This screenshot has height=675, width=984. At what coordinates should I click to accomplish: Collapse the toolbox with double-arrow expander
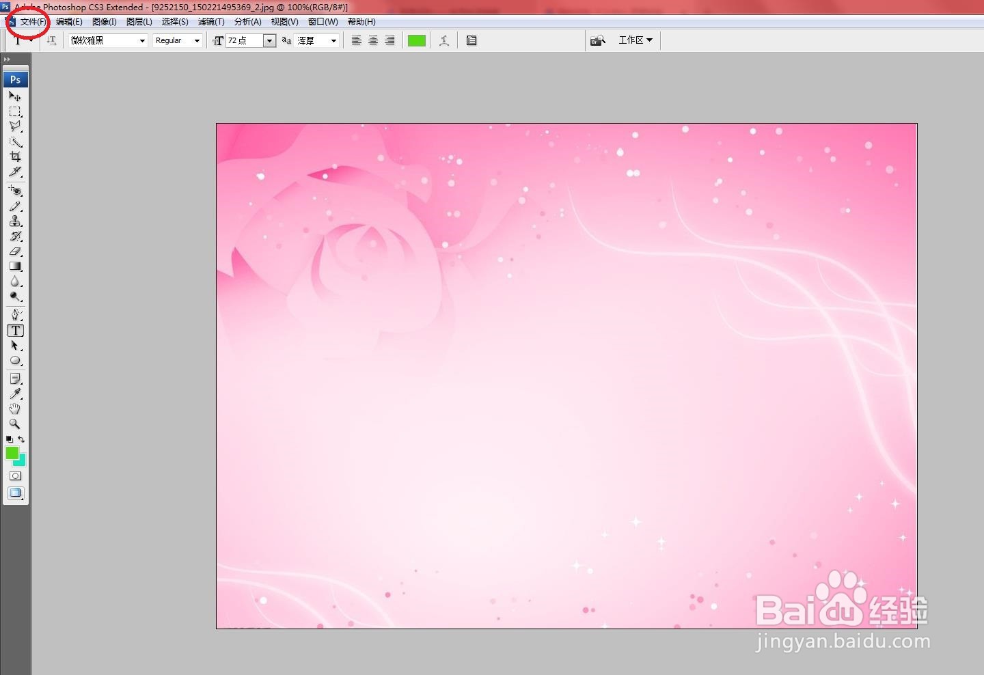pyautogui.click(x=8, y=59)
